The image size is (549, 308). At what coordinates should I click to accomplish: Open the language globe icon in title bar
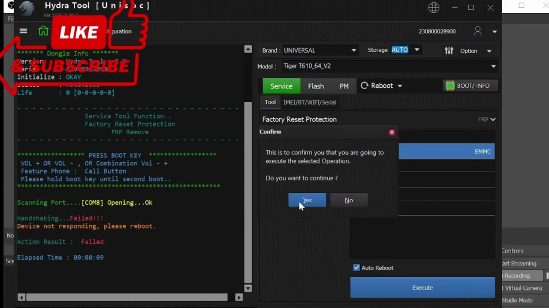tap(434, 7)
